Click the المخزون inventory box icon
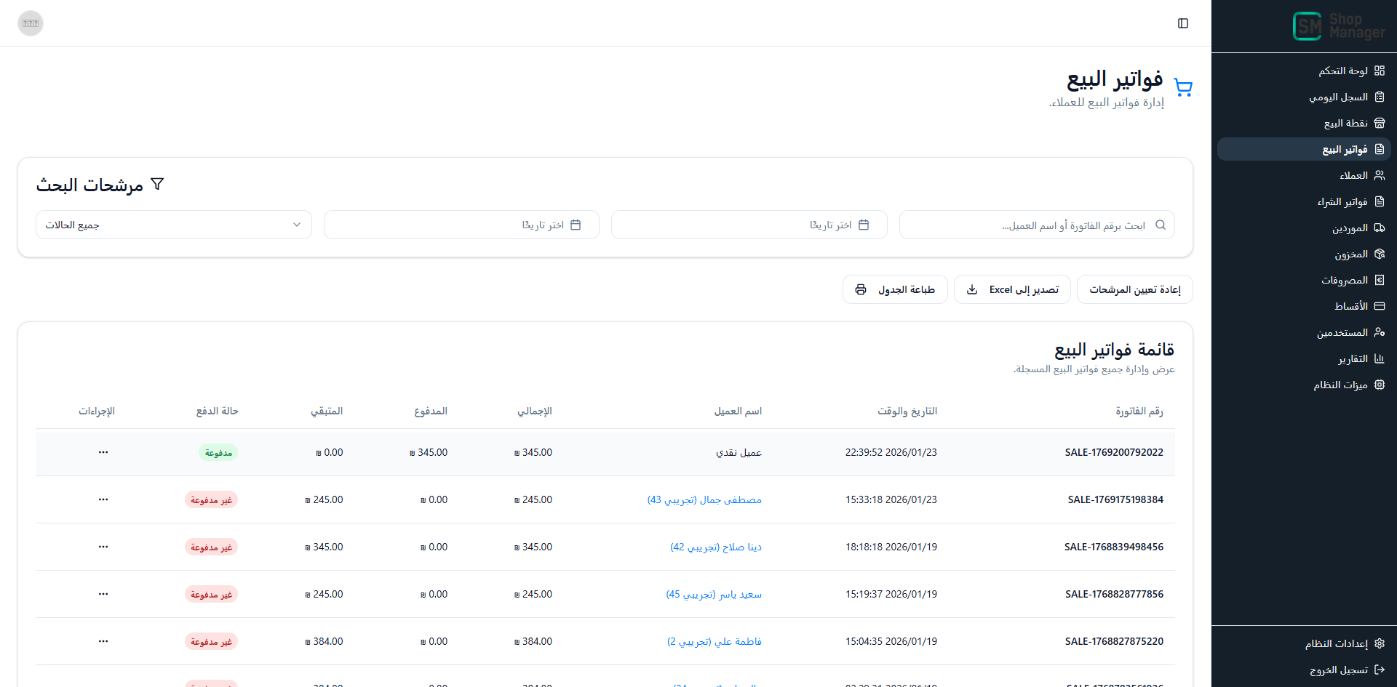 [1380, 254]
